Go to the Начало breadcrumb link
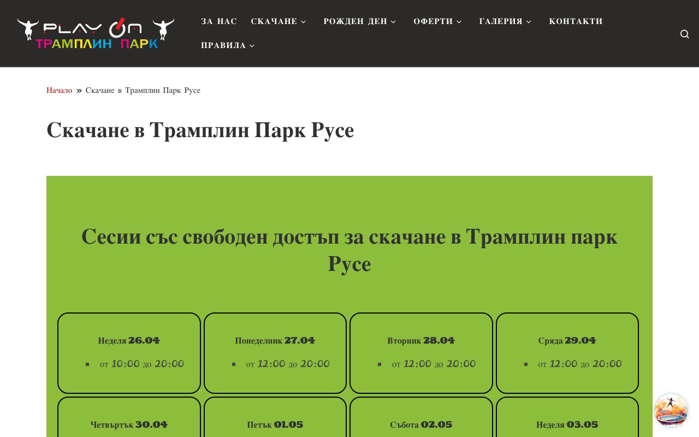 click(59, 90)
